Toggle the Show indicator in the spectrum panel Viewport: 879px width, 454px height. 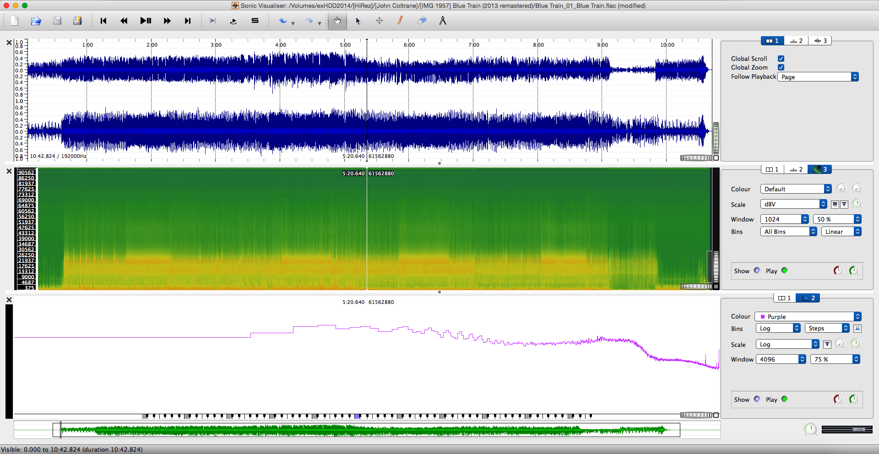point(757,399)
